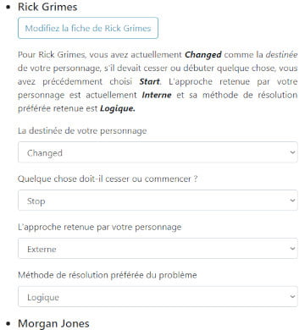305x330 pixels.
Task: Click the label L'approche retenue par votre personnage
Action: pos(100,227)
